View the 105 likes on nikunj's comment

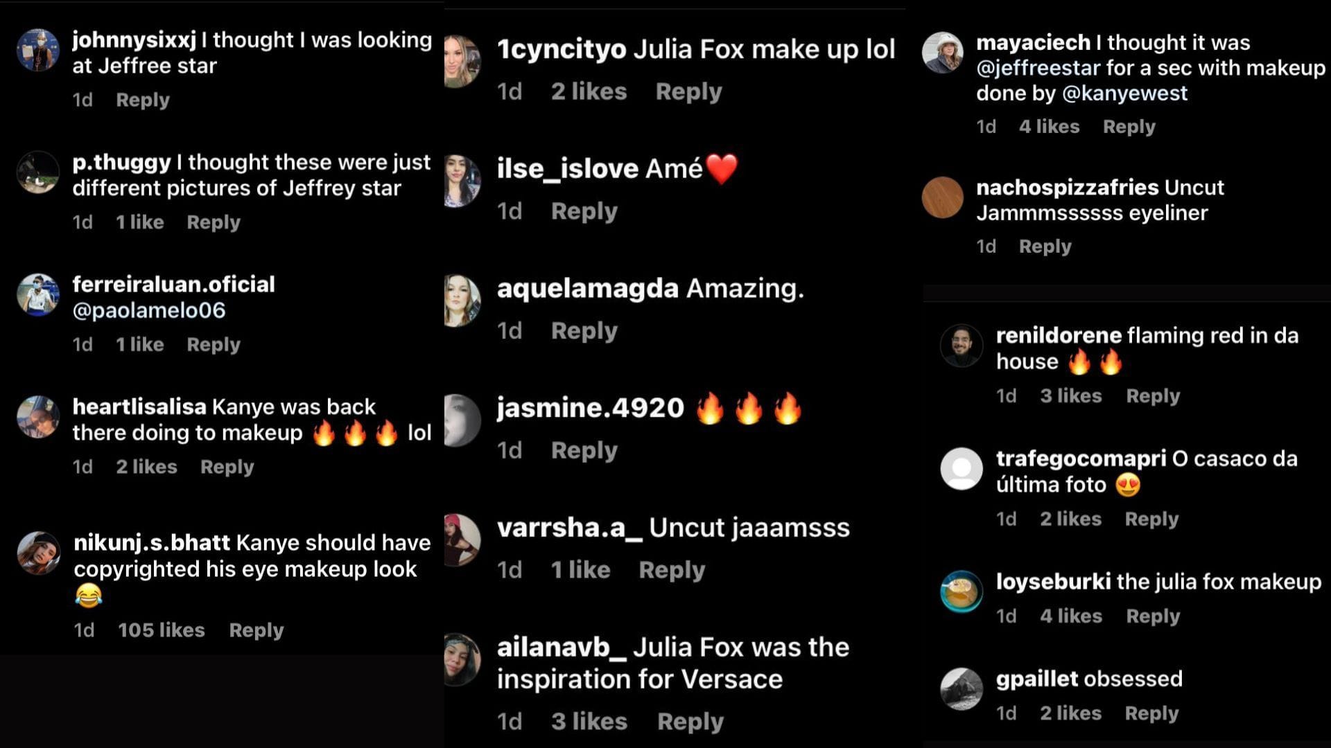pyautogui.click(x=162, y=630)
